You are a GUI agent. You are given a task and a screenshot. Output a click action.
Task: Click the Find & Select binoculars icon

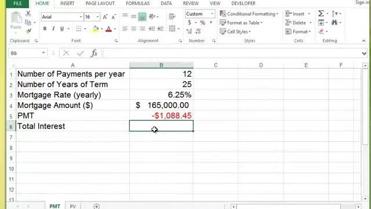tap(334, 23)
